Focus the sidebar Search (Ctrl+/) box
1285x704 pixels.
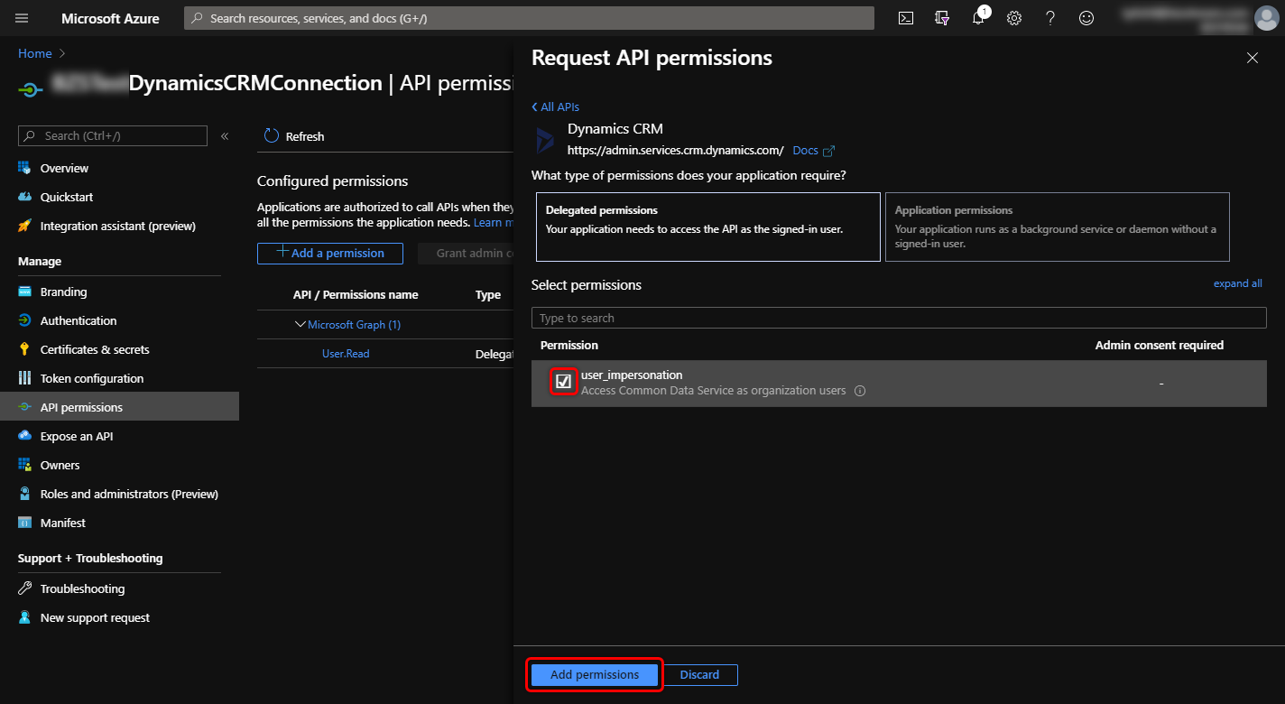[113, 135]
